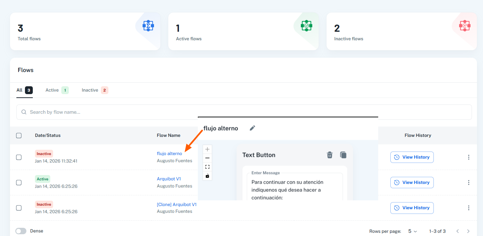Open three-dot menu for Arquibot V1 row
The width and height of the screenshot is (483, 236).
468,183
